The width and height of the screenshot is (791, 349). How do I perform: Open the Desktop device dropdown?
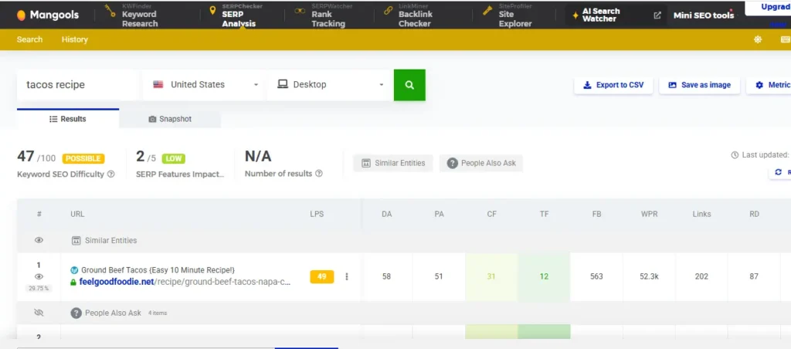[x=331, y=85]
